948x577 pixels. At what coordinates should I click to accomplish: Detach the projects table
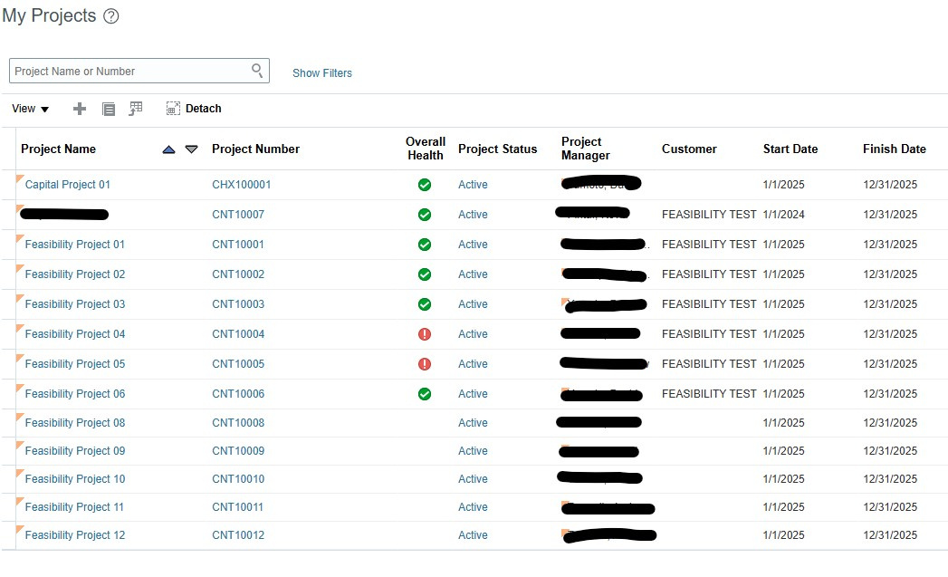(194, 109)
